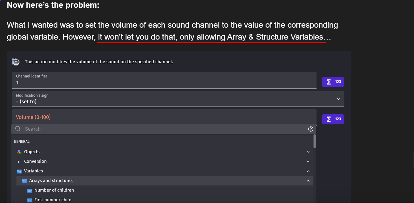Click the Variables Var icon
The image size is (414, 203).
[19, 171]
